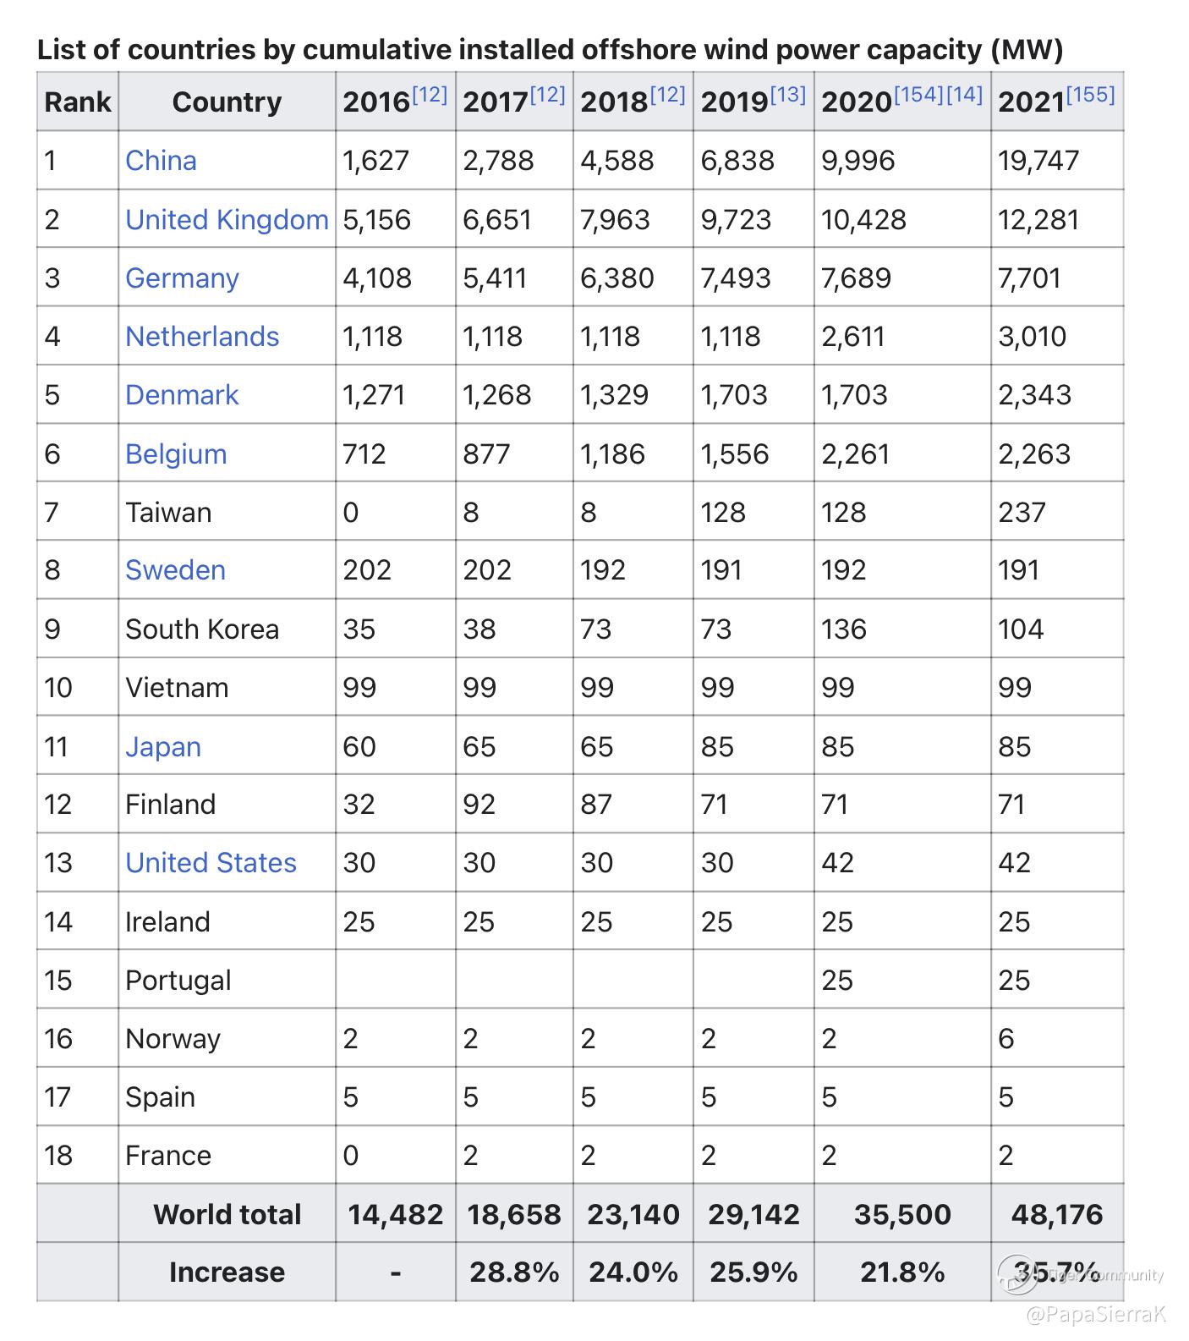Open citation [12] beside the 2016 header
This screenshot has height=1341, width=1189.
430,94
